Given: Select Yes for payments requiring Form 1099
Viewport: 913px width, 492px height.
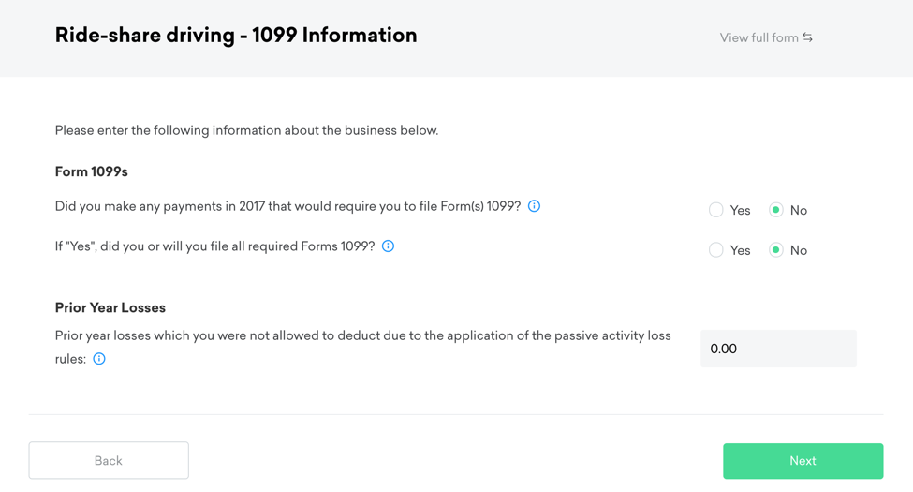Looking at the screenshot, I should (716, 210).
